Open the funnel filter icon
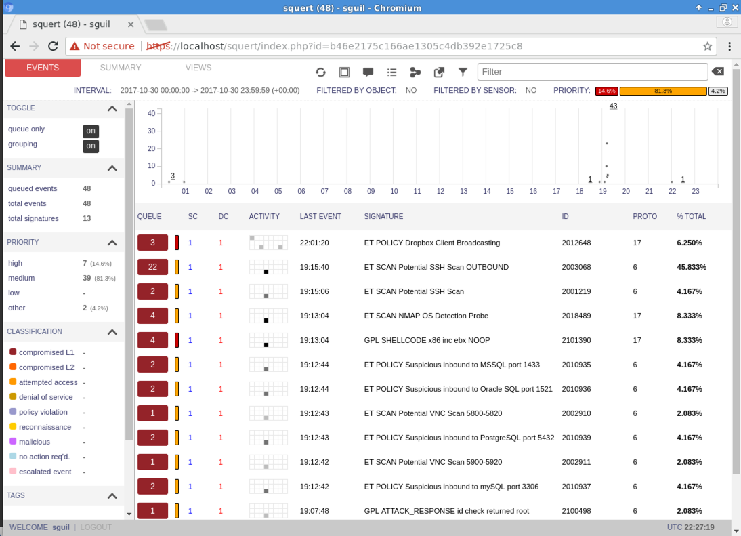Viewport: 741px width, 536px height. tap(463, 72)
